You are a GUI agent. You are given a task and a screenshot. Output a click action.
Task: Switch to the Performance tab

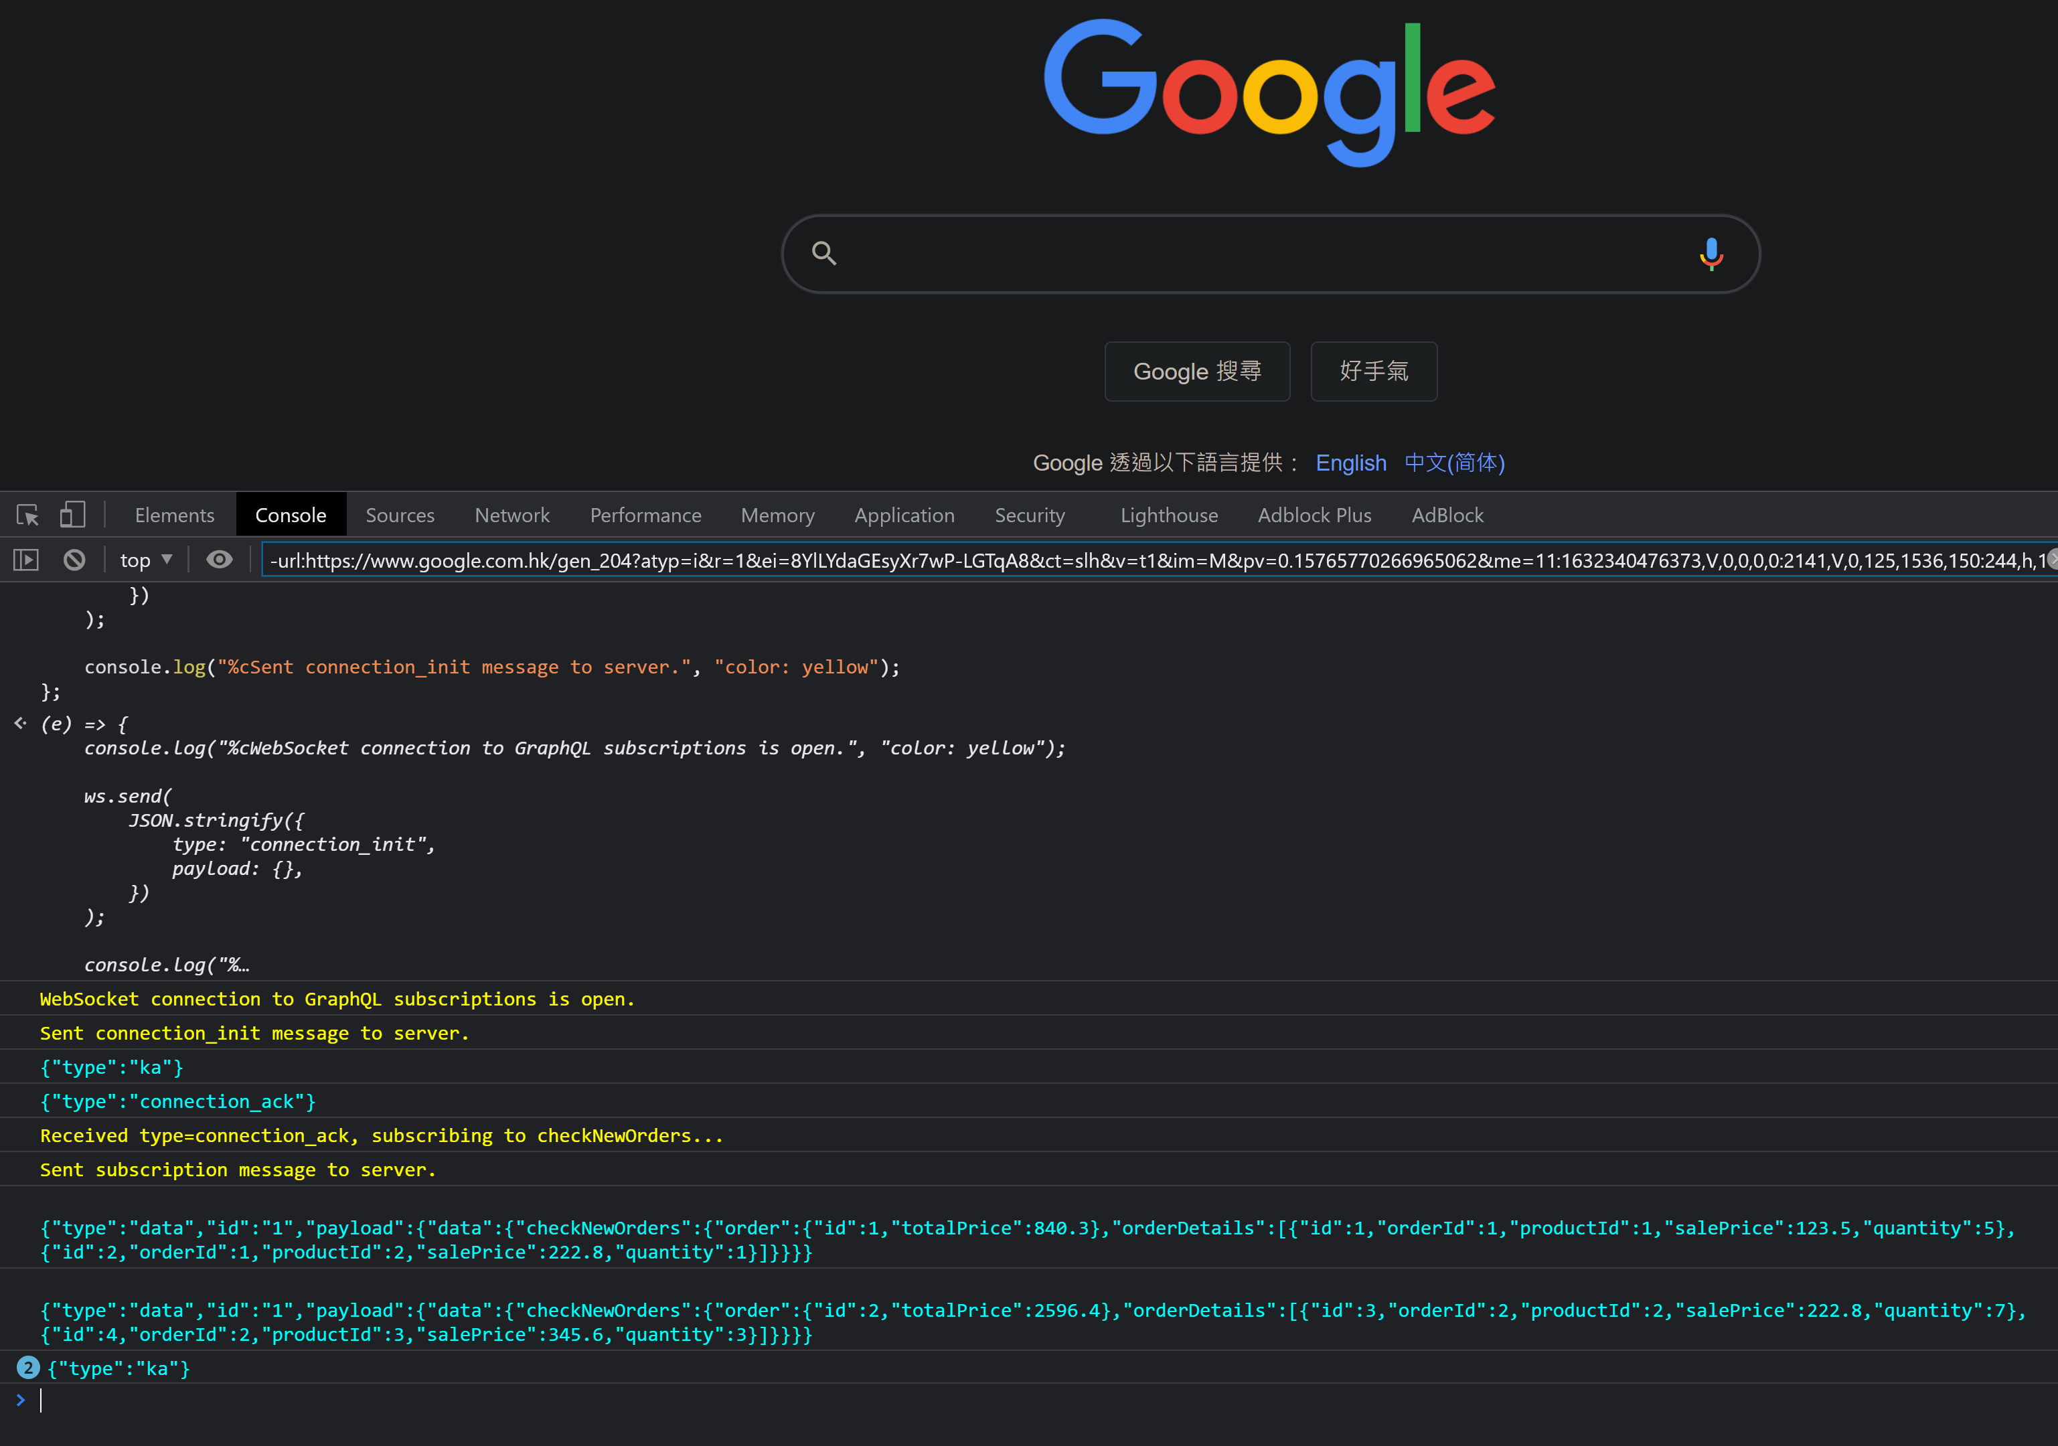click(x=645, y=515)
